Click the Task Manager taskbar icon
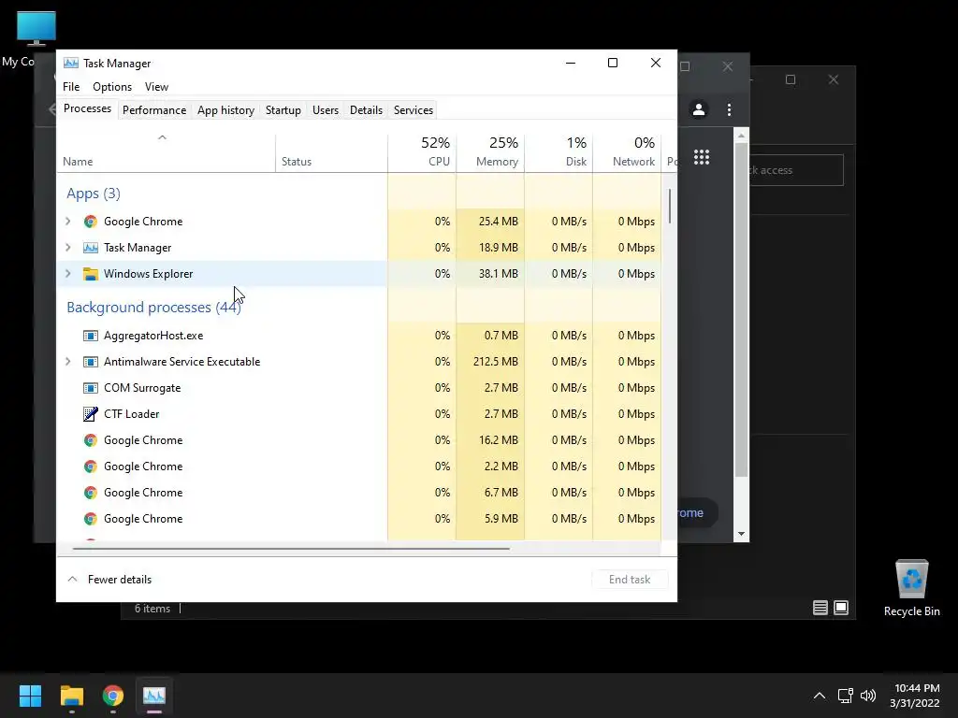Screen dimensions: 958x718 pyautogui.click(x=154, y=696)
